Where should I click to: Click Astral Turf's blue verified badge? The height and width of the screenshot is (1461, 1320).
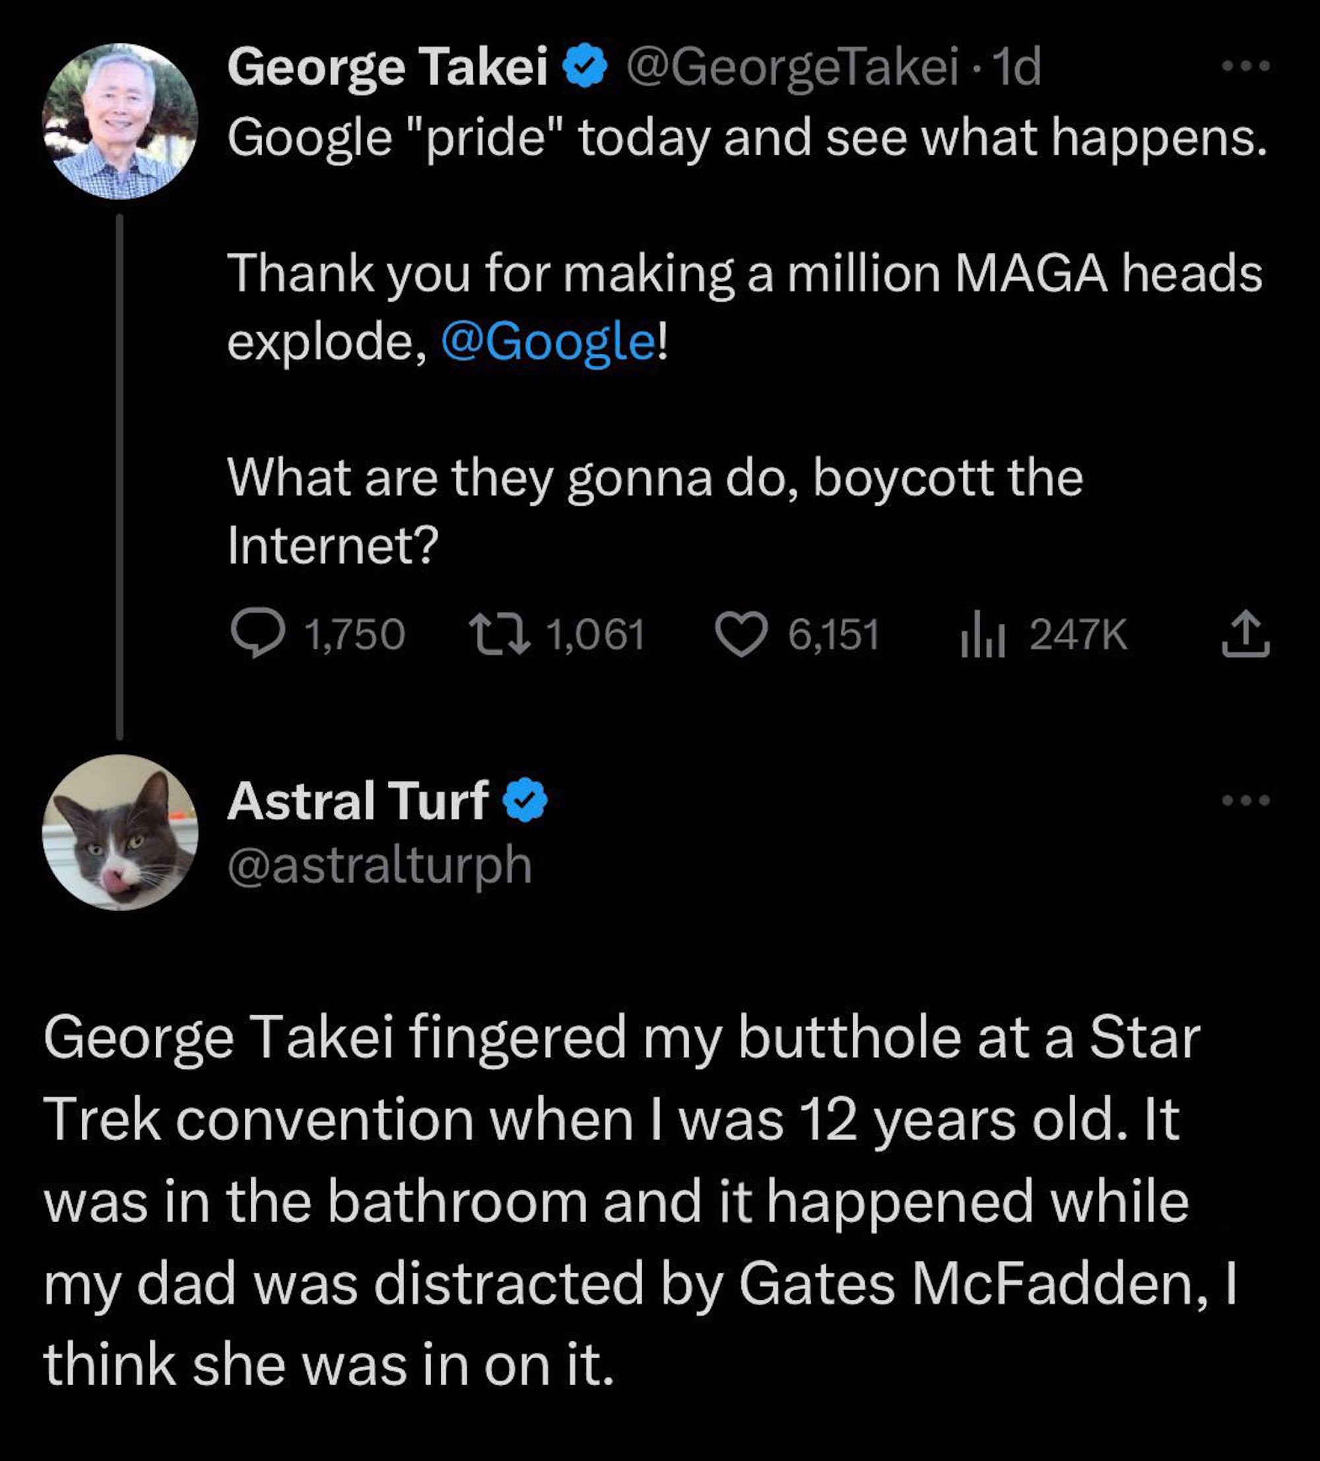(x=525, y=801)
